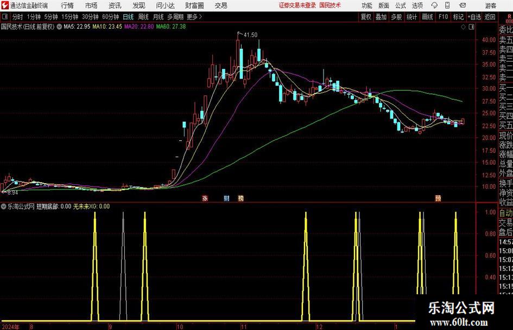Image resolution: width=513 pixels, height=330 pixels.
Task: Click the 41.50 high price label
Action: point(251,35)
